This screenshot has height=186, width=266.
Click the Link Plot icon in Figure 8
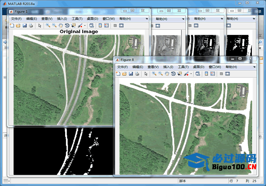click(x=198, y=74)
